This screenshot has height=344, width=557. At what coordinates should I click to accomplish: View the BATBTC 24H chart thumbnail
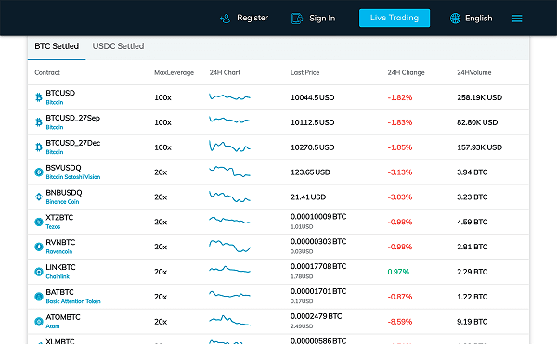[x=229, y=294]
